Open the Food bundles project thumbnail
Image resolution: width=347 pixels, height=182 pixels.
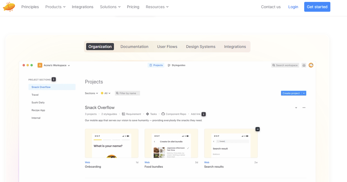171,143
